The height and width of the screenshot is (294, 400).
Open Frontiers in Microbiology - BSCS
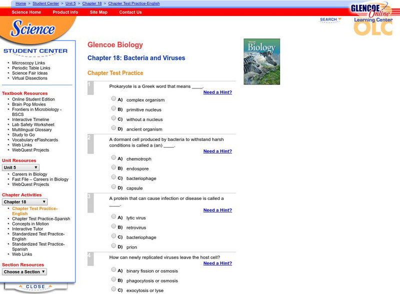[x=36, y=112]
